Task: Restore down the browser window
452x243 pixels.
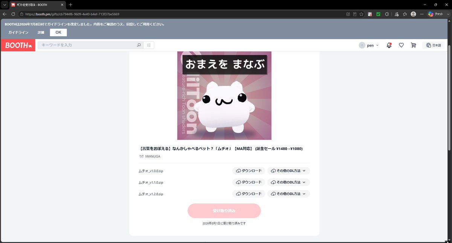Action: click(x=435, y=5)
